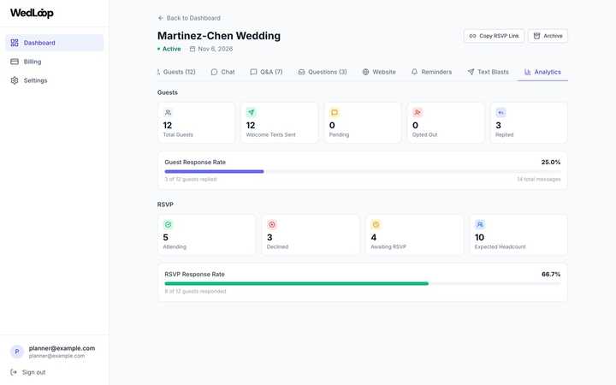This screenshot has height=385, width=616.
Task: Click planner@example.com account name
Action: point(62,348)
